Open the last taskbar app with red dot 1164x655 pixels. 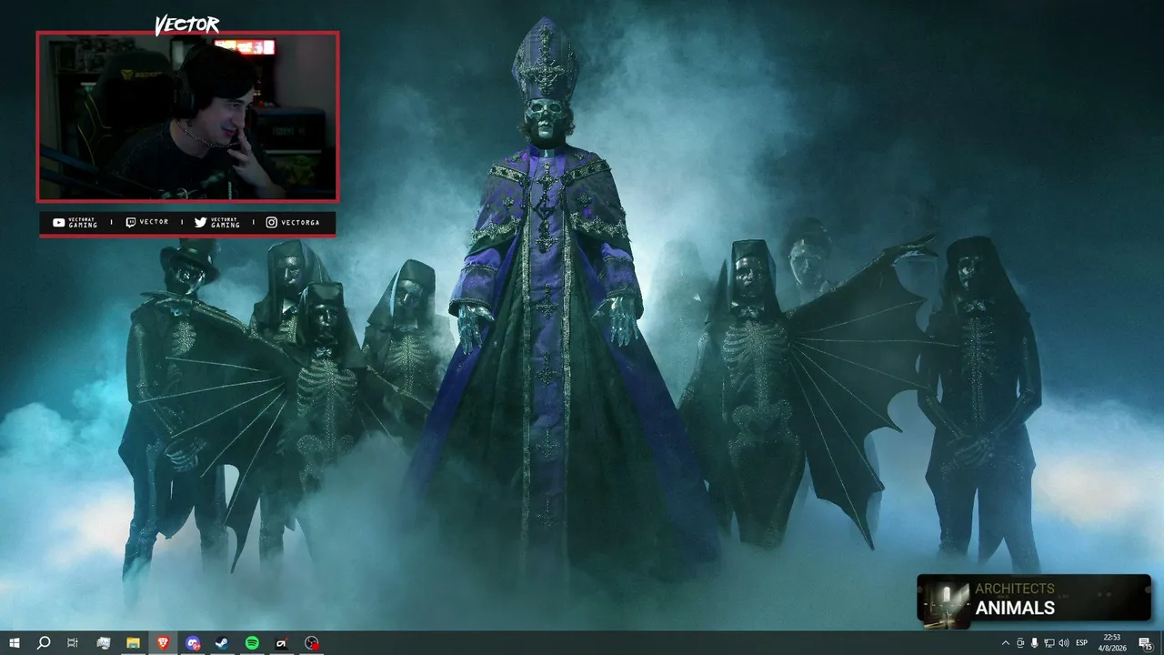(312, 643)
